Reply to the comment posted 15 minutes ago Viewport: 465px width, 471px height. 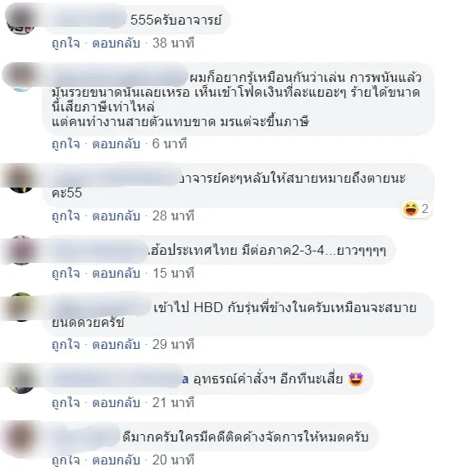tap(116, 274)
